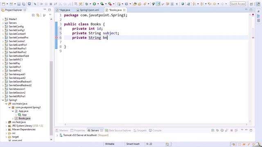Viewport: 262px width, 147px height.
Task: Select the App.java file in tree
Action: pos(23,111)
